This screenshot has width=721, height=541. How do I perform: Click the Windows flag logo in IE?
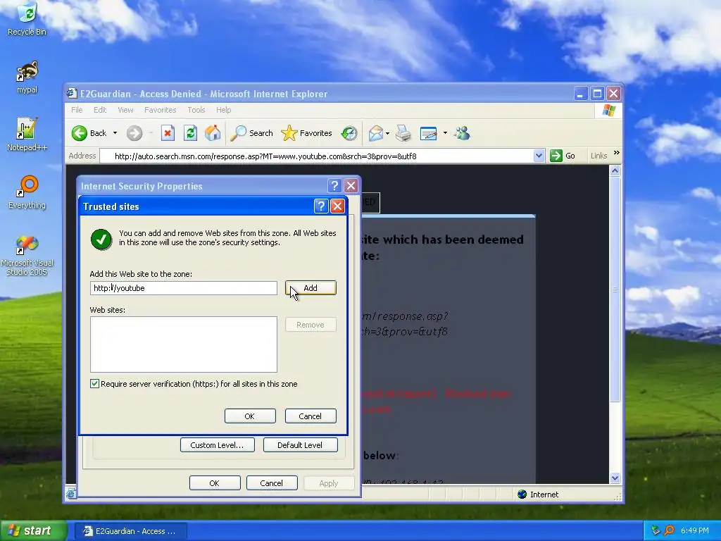click(x=609, y=111)
